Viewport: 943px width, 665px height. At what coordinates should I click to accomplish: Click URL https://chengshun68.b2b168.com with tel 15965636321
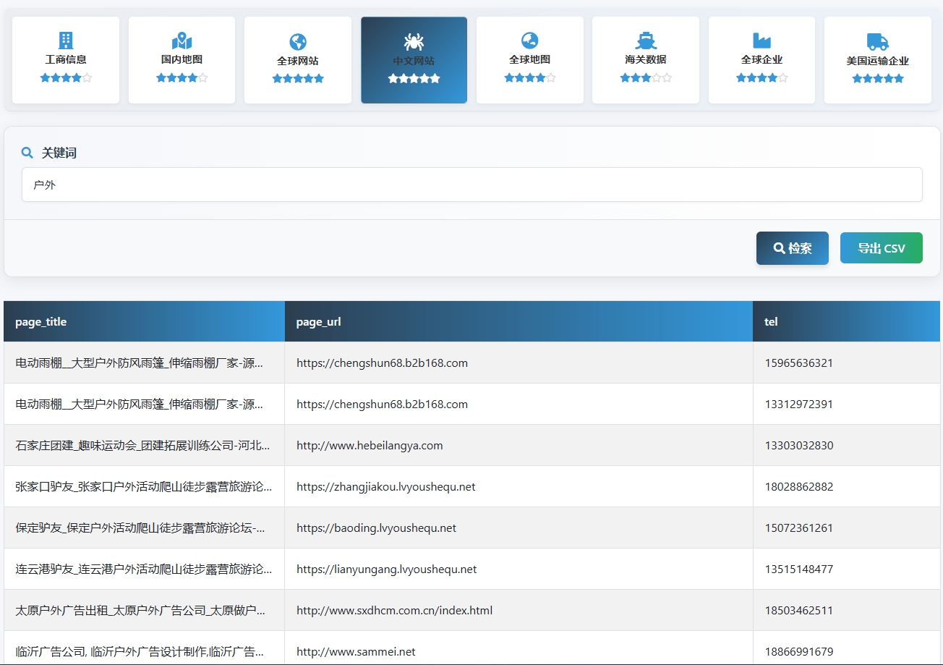click(x=382, y=363)
